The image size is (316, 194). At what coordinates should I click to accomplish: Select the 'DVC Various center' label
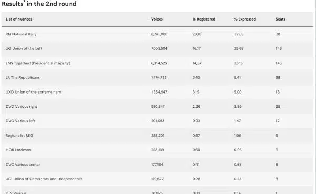tap(23, 165)
